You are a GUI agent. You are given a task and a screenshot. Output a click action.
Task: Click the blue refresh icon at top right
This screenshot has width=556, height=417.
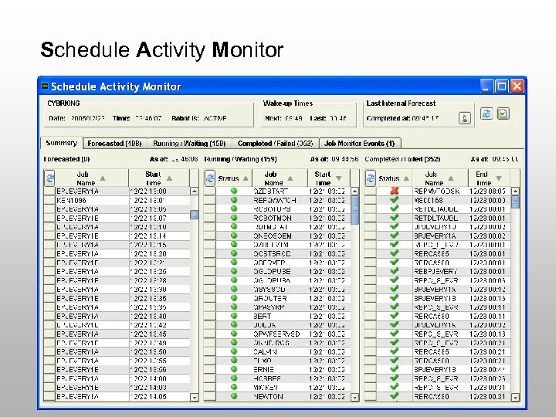tap(486, 114)
